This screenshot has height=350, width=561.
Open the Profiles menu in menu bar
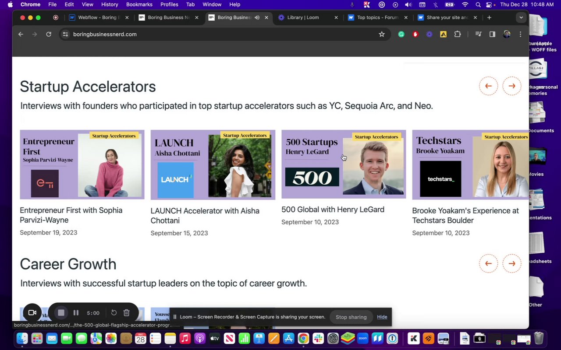click(x=169, y=4)
